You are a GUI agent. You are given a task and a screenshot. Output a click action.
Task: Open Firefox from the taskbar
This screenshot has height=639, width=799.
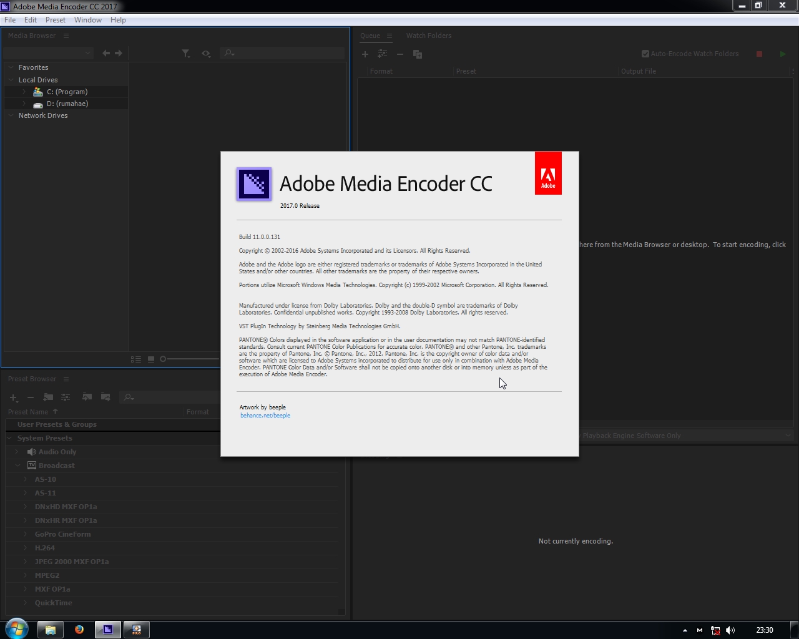79,630
